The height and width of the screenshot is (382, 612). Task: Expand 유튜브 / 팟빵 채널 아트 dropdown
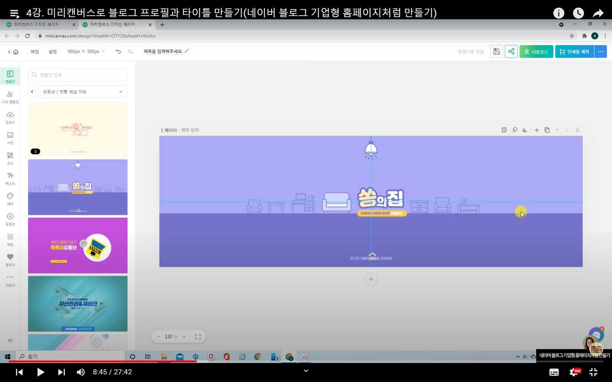(83, 92)
